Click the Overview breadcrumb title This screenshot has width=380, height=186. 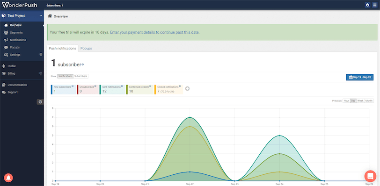click(61, 16)
